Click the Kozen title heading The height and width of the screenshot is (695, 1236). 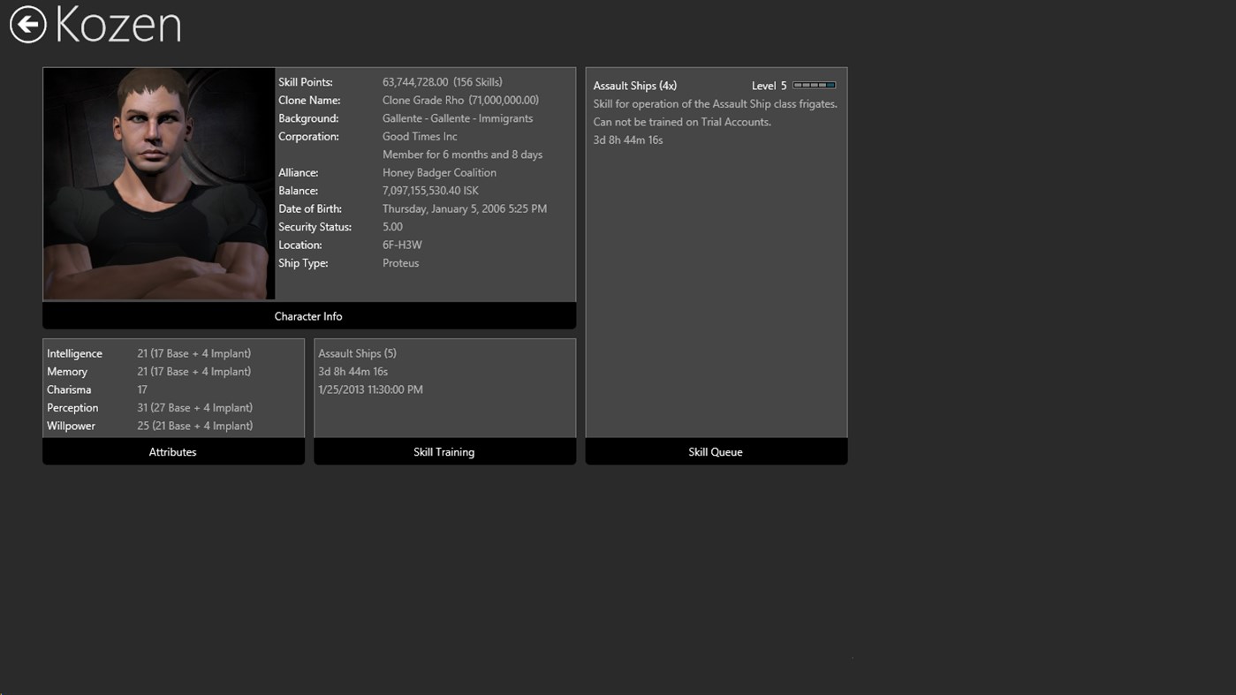tap(118, 24)
